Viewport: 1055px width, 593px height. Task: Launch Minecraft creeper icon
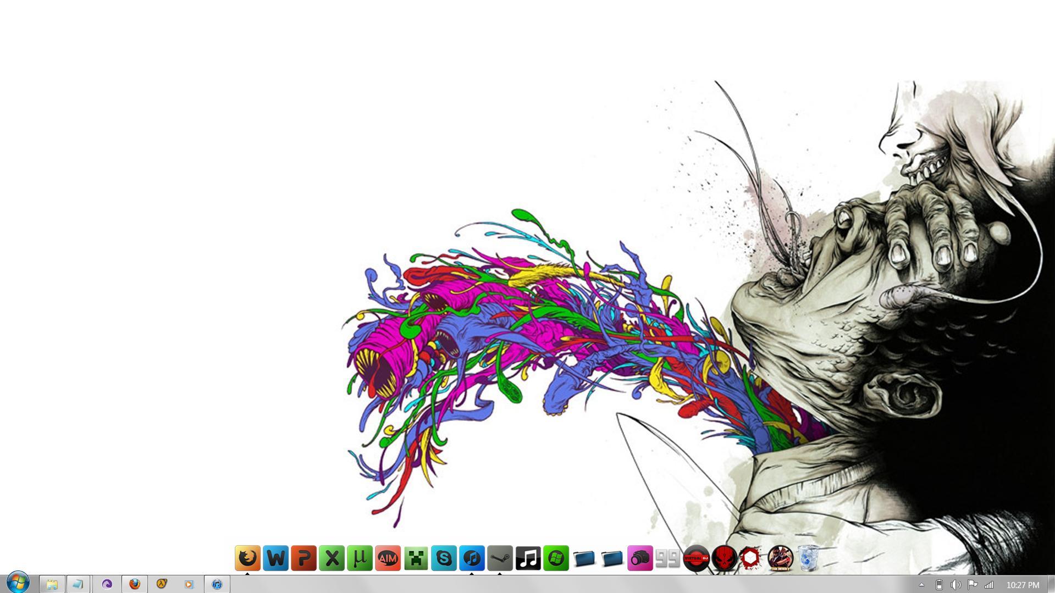pos(416,558)
